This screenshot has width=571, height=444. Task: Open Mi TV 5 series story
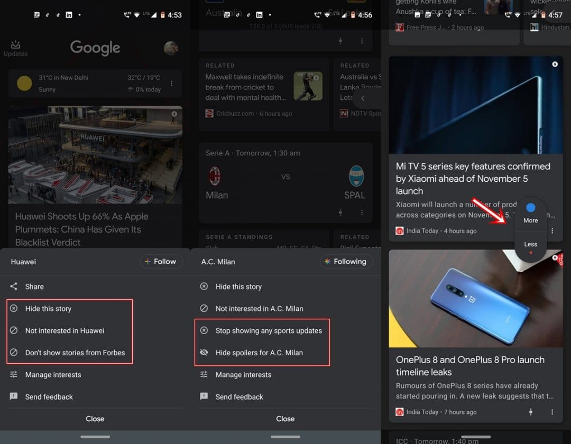tap(473, 179)
